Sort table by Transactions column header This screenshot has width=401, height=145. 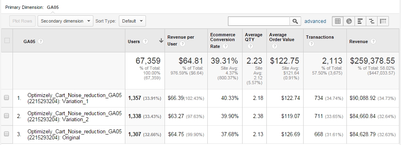320,37
